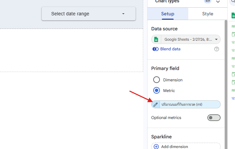Click the chart types count badge 49
Image resolution: width=235 pixels, height=149 pixels.
tap(208, 1)
